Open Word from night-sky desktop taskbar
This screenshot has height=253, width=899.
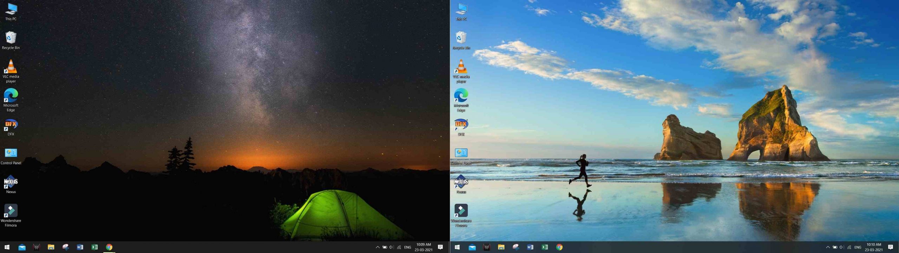pos(80,247)
